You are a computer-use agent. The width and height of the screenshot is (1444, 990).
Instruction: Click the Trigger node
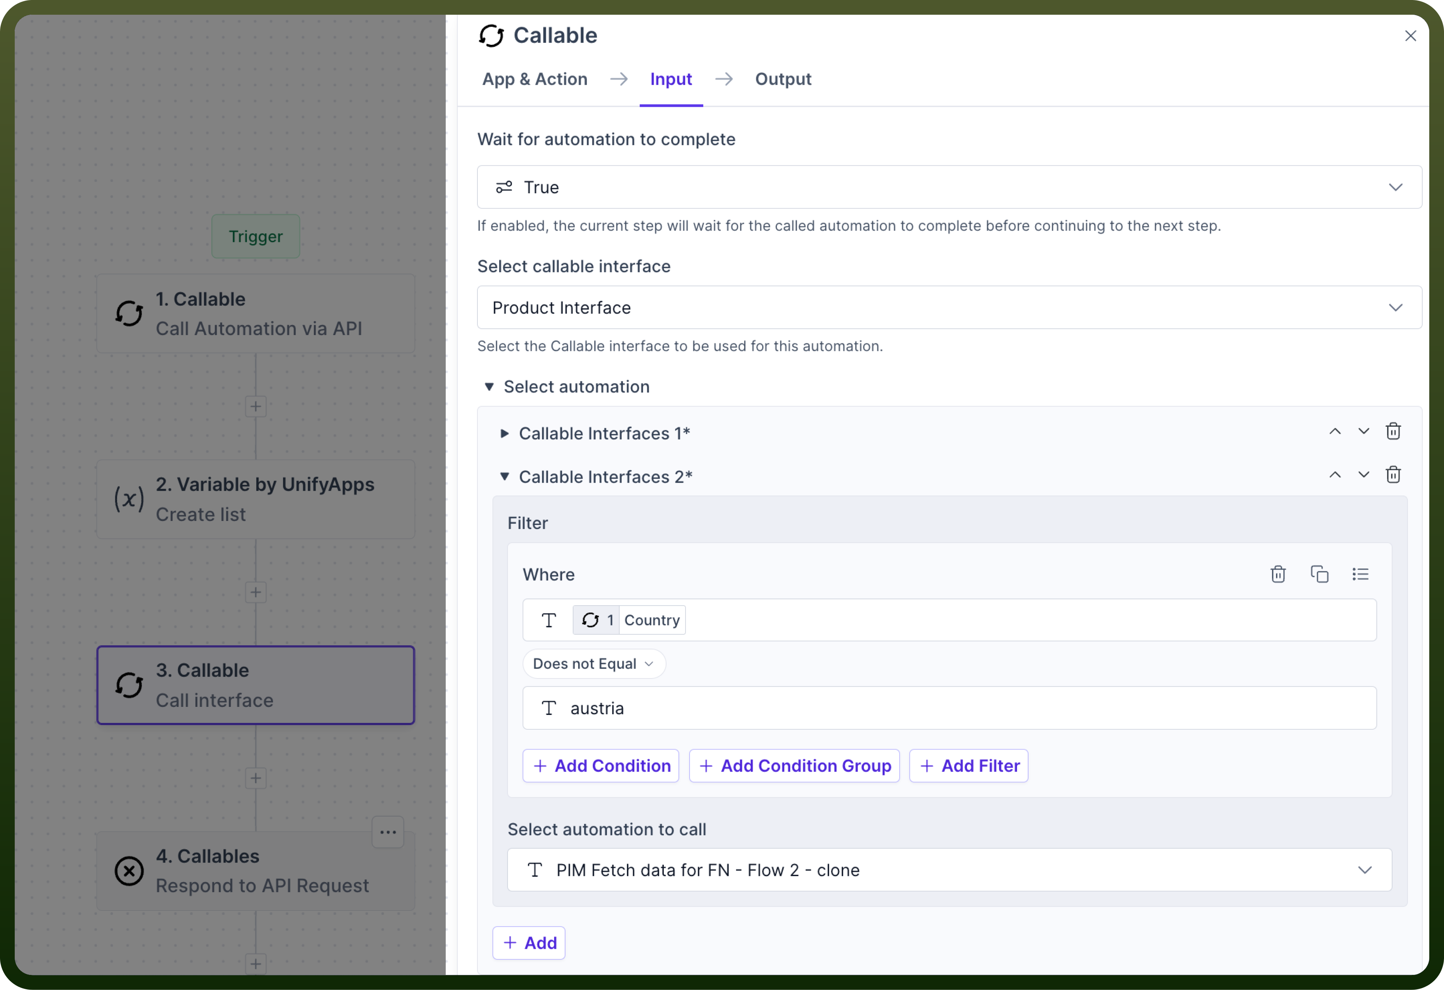pyautogui.click(x=255, y=236)
